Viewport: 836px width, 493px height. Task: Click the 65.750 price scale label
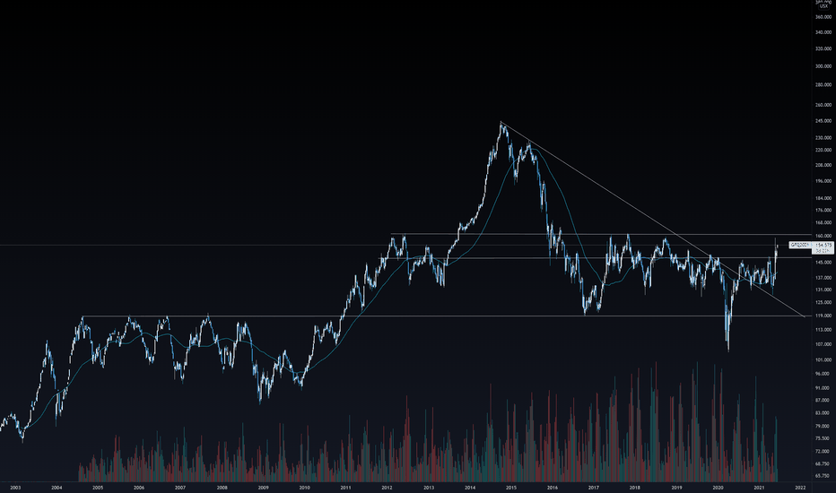point(823,476)
